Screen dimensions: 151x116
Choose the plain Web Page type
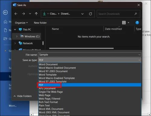(44, 95)
